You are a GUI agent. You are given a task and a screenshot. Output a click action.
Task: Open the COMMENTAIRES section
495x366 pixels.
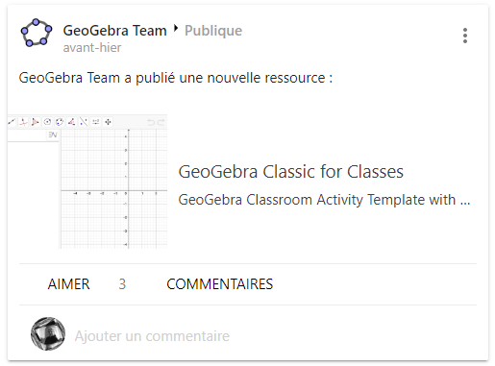point(219,284)
